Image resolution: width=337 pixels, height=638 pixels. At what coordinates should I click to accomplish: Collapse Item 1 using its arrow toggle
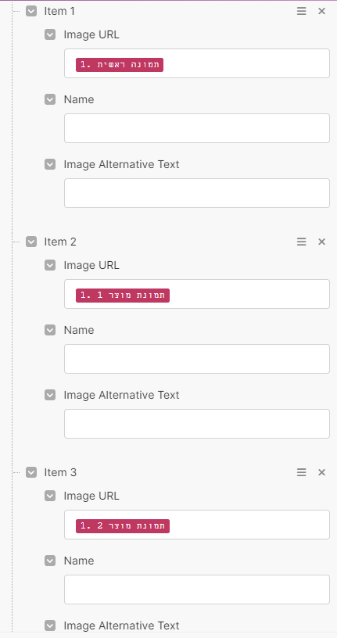(31, 11)
